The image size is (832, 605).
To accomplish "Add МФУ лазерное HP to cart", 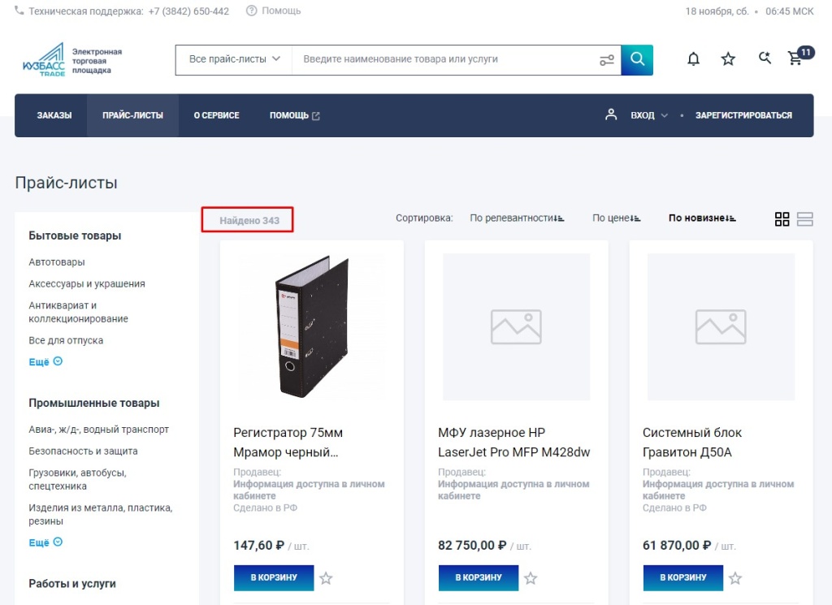I will [478, 577].
